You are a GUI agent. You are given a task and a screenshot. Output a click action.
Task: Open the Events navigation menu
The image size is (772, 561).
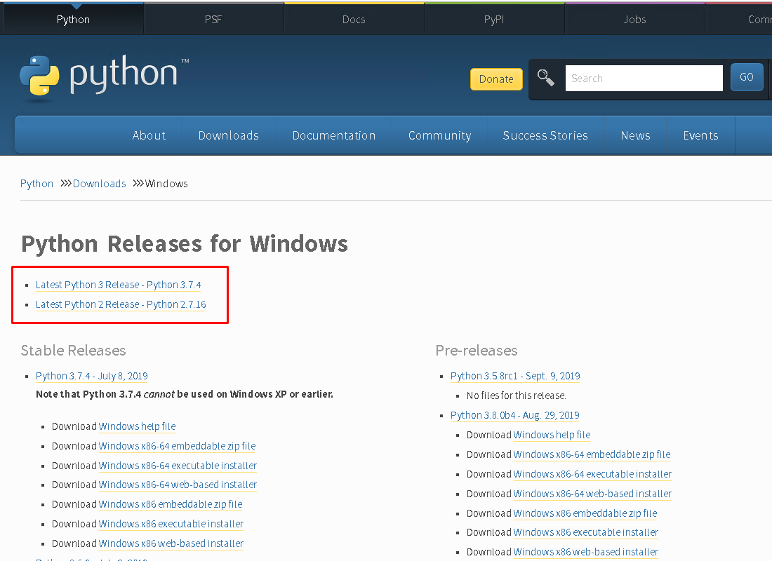(700, 136)
